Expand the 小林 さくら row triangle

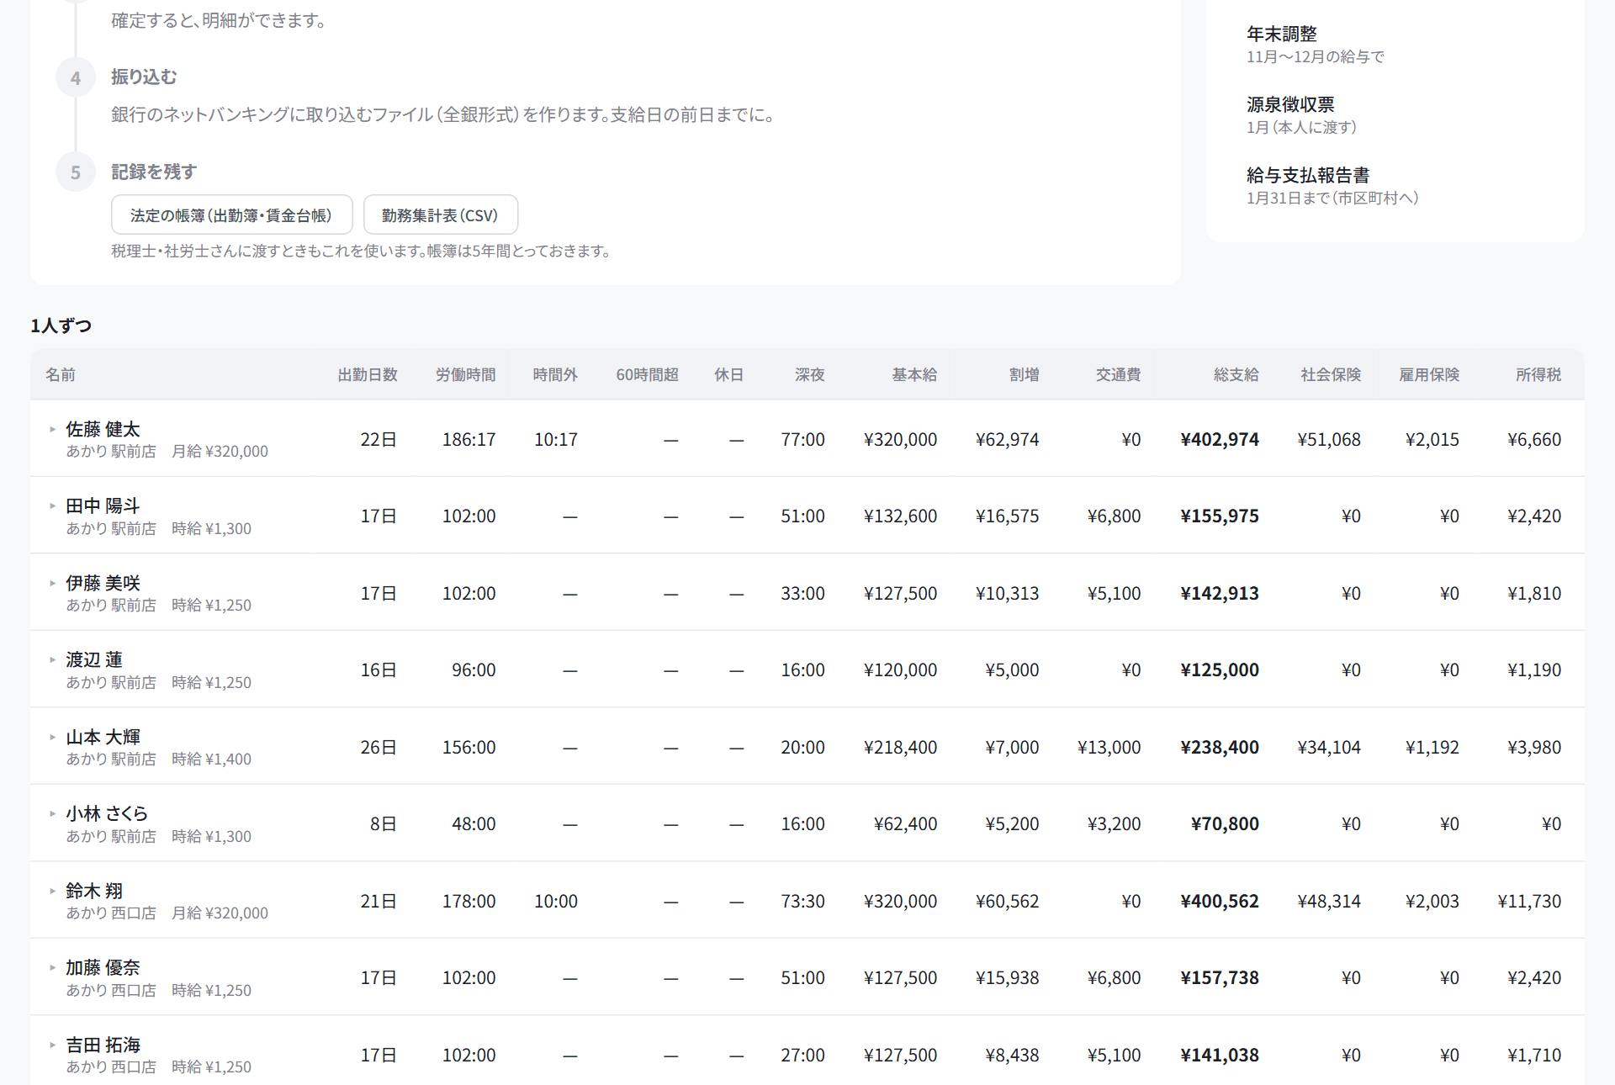click(x=52, y=813)
